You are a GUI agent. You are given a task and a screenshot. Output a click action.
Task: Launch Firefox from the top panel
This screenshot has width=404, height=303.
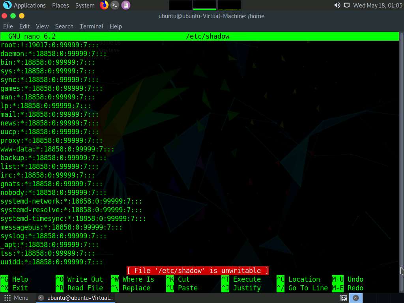104,5
